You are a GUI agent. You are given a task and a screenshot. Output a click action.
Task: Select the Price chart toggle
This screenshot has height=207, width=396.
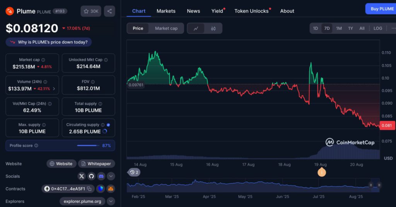click(138, 28)
